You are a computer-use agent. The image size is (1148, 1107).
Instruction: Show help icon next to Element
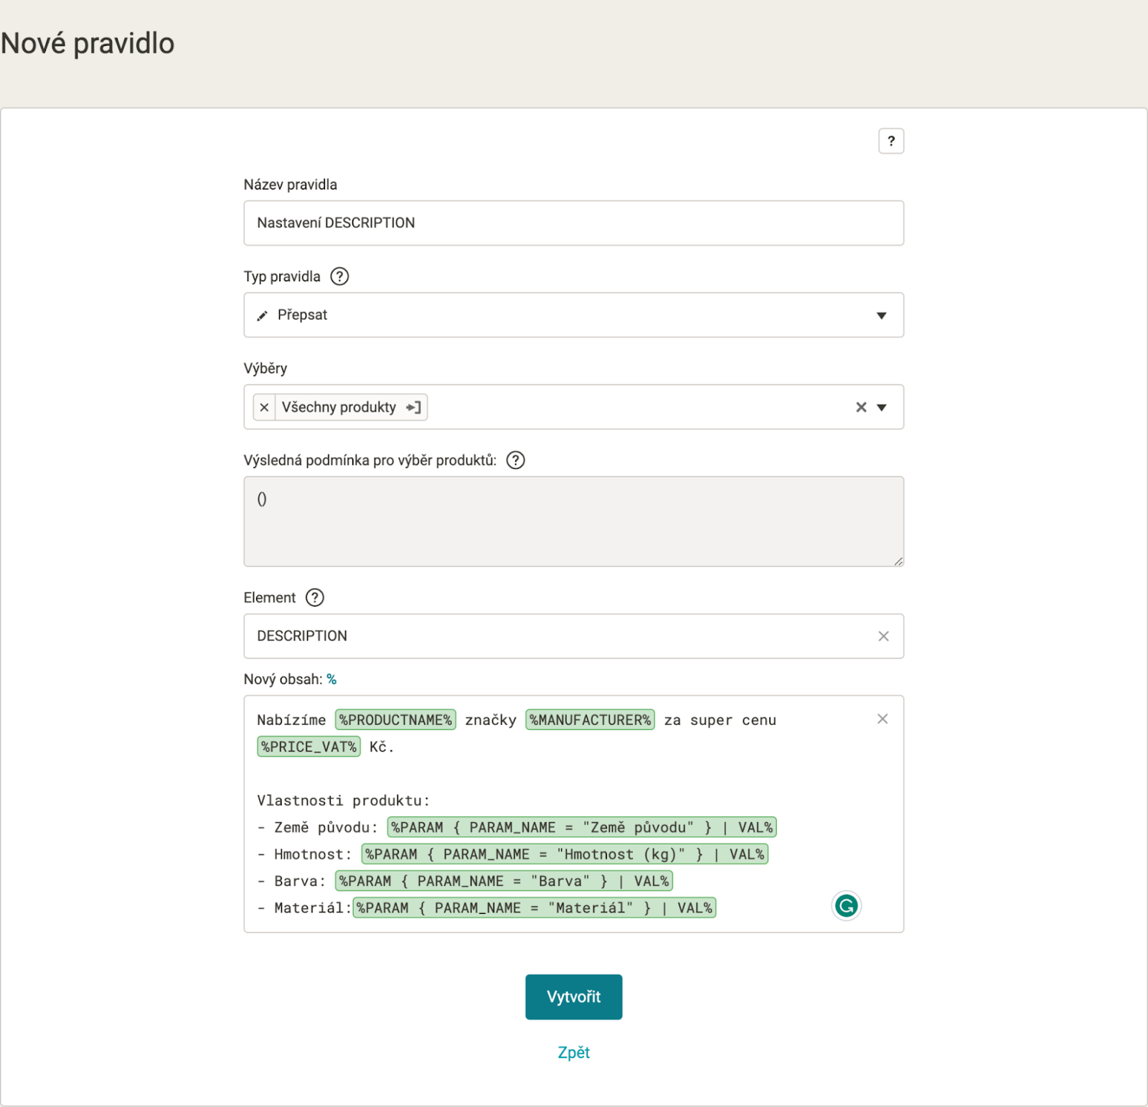pos(315,597)
